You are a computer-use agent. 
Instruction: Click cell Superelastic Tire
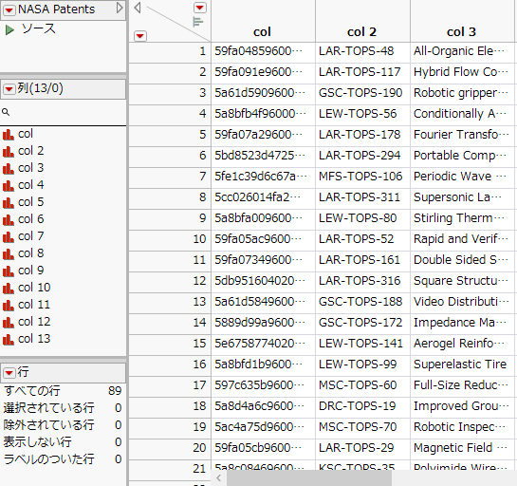462,364
